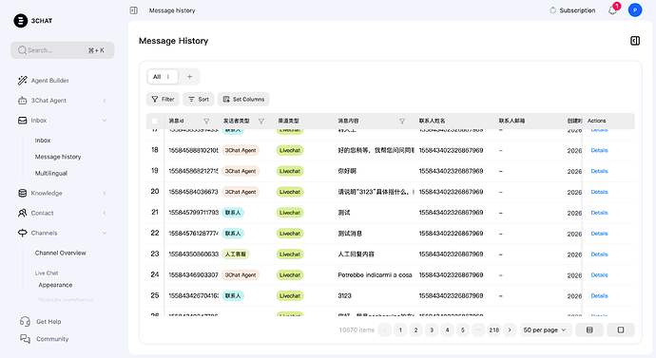The width and height of the screenshot is (656, 358).
Task: Open Details for row 23
Action: [x=599, y=254]
